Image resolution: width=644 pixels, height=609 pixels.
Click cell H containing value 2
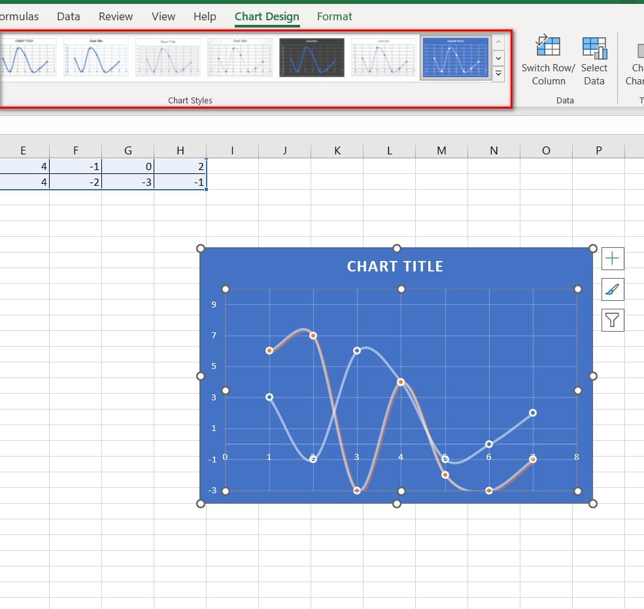pyautogui.click(x=180, y=166)
